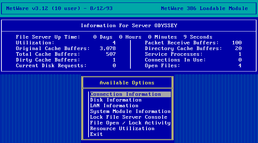Click Connections In Use value 0
258x143 pixels.
240,60
